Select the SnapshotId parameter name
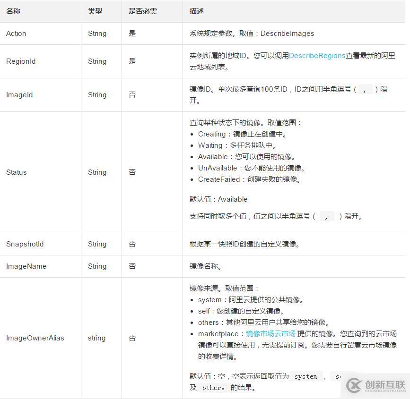 (x=25, y=244)
